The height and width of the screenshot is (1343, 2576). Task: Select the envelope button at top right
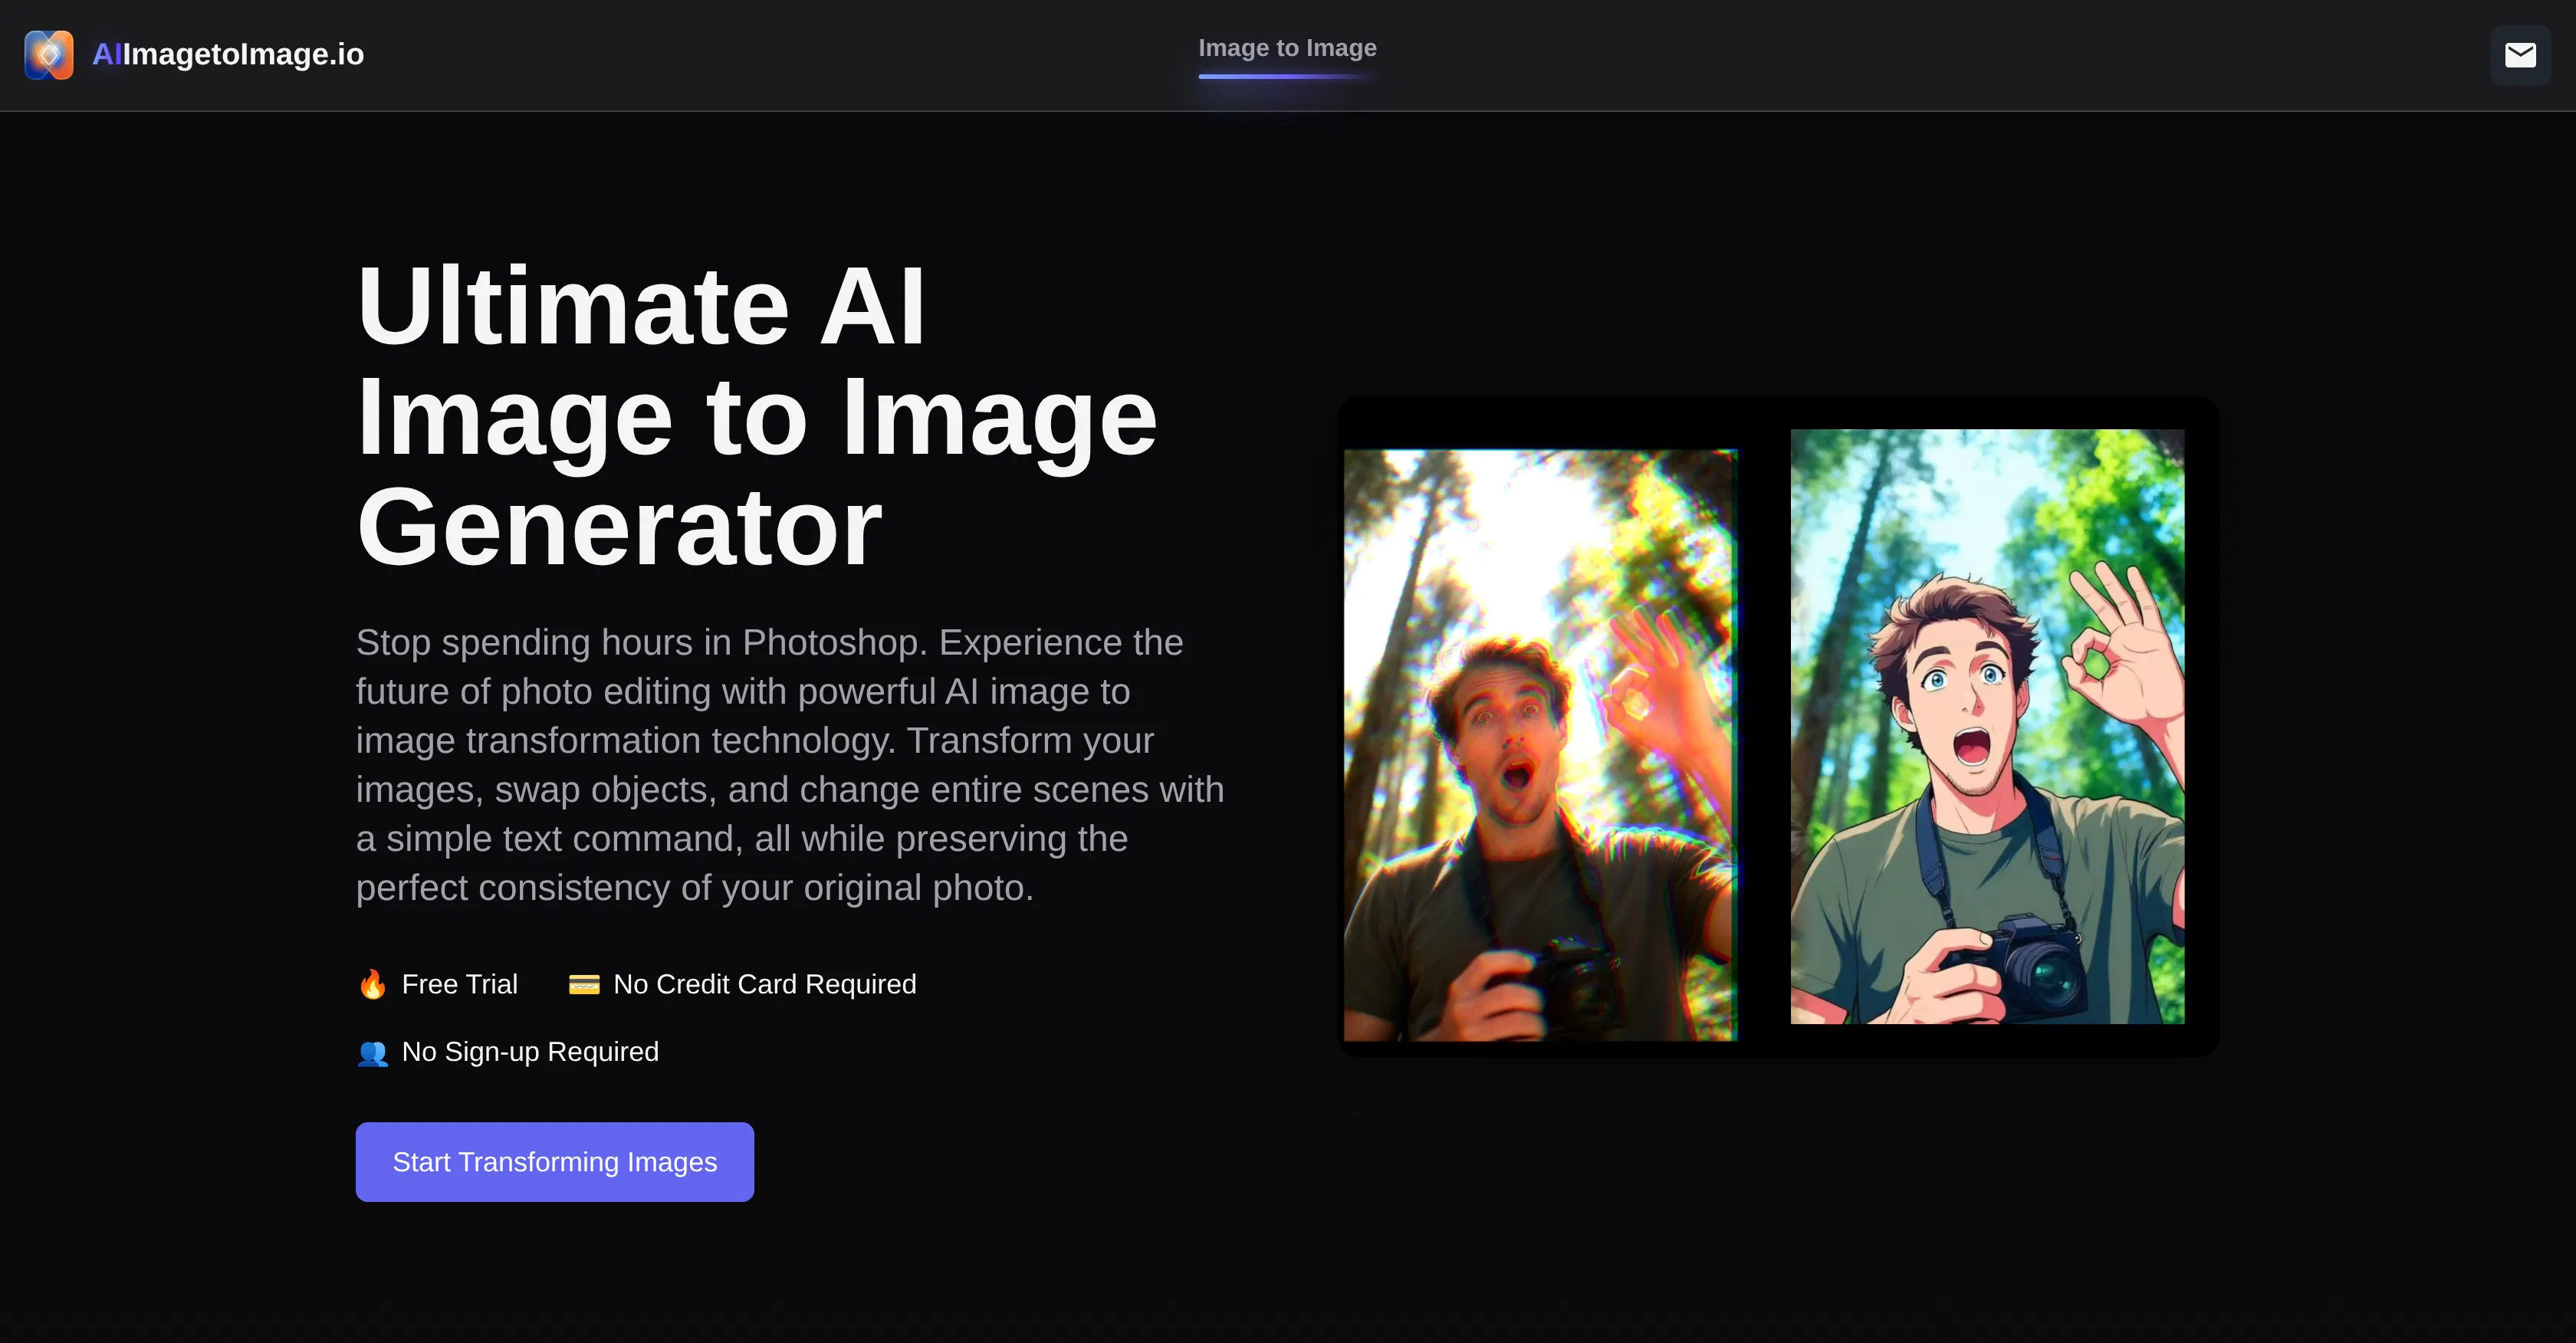click(2521, 55)
